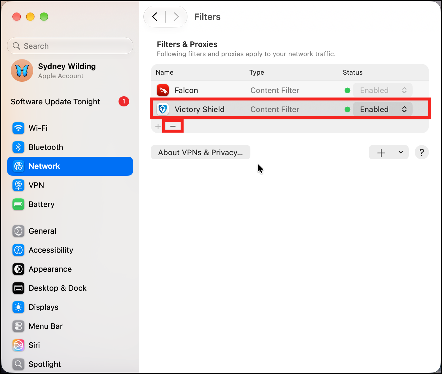Click the Siri icon in the sidebar
The height and width of the screenshot is (374, 442).
pyautogui.click(x=18, y=345)
